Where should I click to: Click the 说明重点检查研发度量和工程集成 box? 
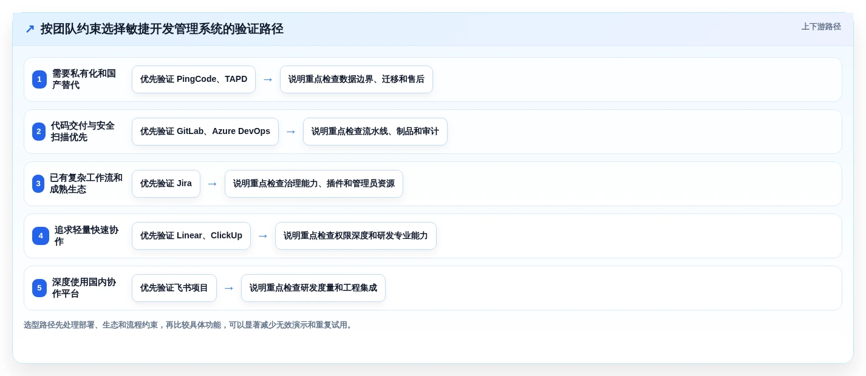pos(313,288)
